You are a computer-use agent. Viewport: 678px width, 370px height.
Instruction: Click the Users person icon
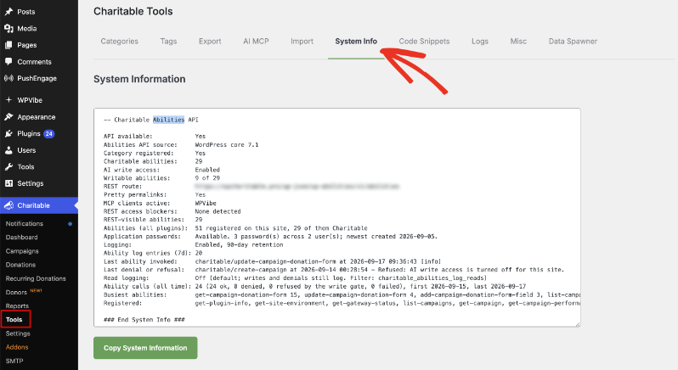tap(8, 150)
